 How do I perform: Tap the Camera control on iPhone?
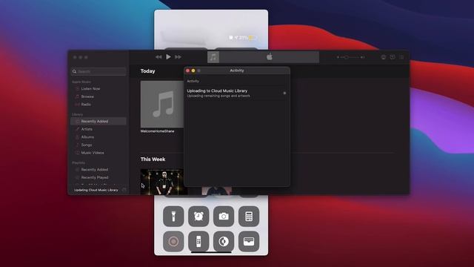tap(224, 216)
